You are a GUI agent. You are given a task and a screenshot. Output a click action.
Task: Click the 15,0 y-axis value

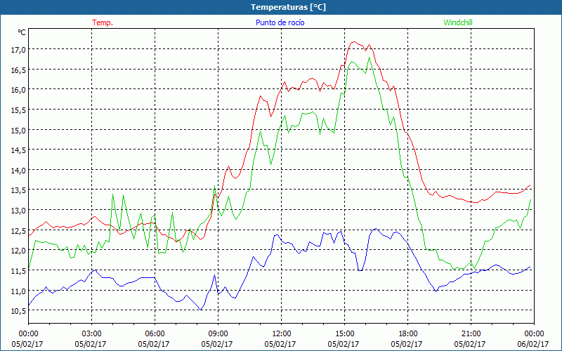[18, 130]
